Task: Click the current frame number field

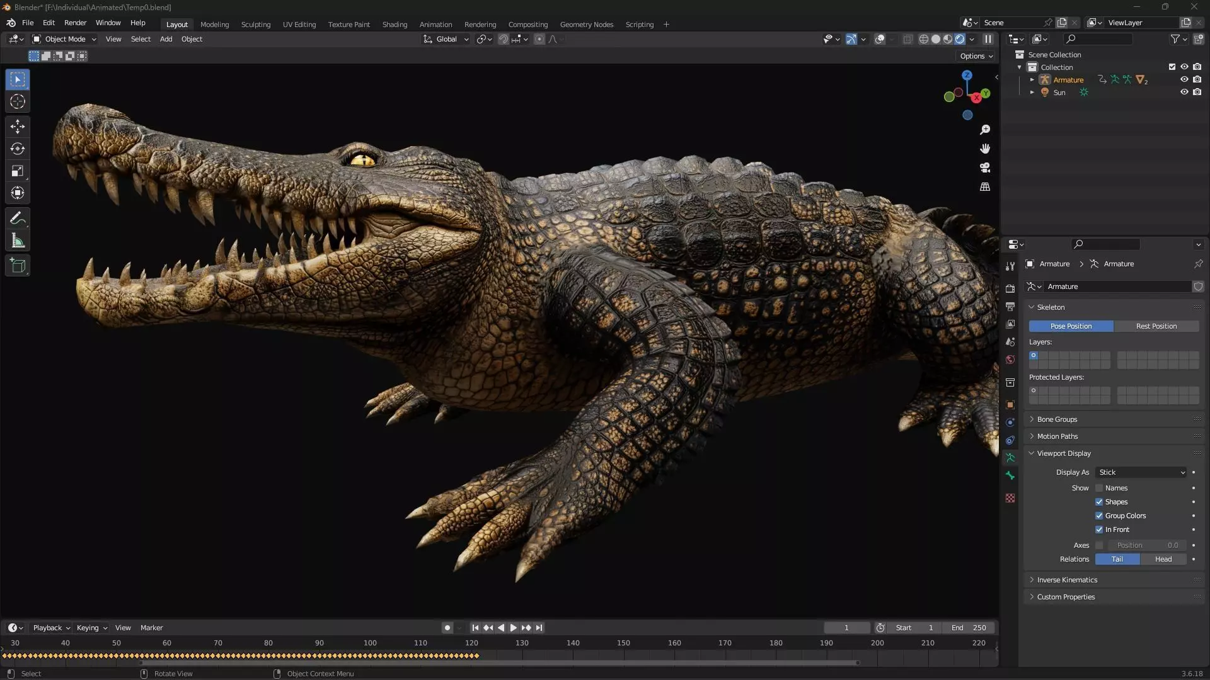Action: coord(846,628)
